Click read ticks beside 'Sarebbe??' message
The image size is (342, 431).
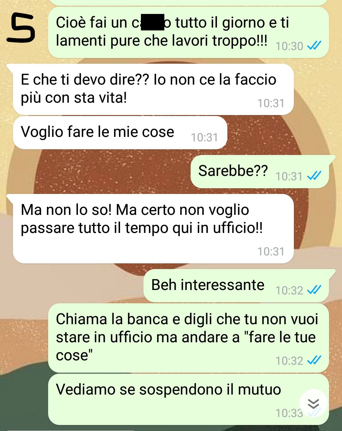314,176
